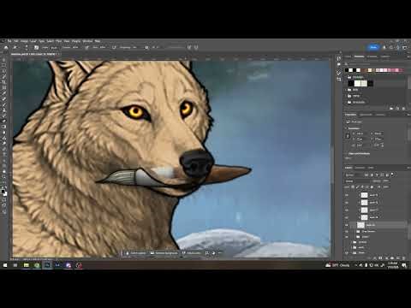Select the Zoom tool
The image size is (411, 308).
(4, 177)
